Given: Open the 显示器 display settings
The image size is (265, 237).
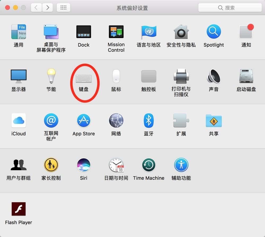Looking at the screenshot, I should 19,76.
